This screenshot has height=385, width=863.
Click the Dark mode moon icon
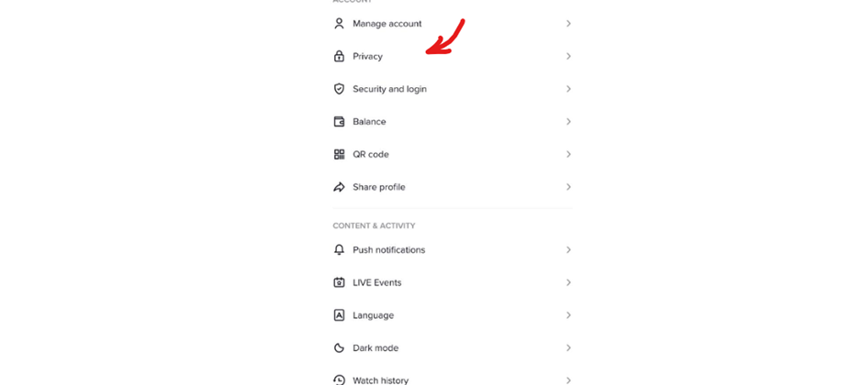pyautogui.click(x=339, y=348)
